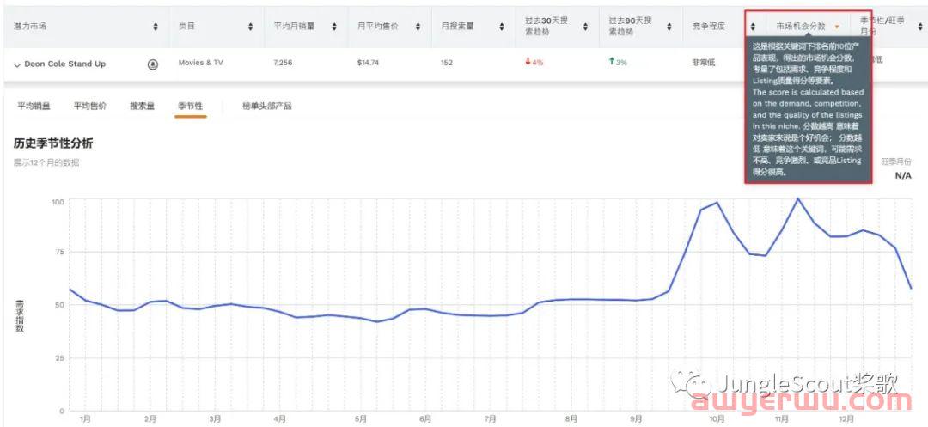This screenshot has width=928, height=427.
Task: Open the 榜单头部产品 tab
Action: click(266, 106)
